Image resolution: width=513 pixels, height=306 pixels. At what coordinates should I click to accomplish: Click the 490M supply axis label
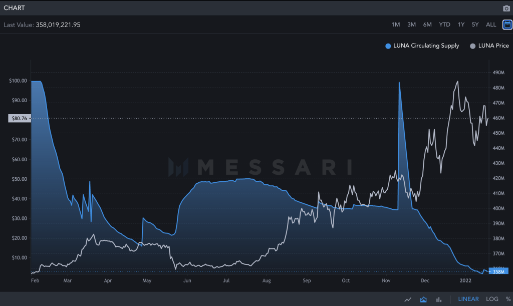tap(498, 73)
